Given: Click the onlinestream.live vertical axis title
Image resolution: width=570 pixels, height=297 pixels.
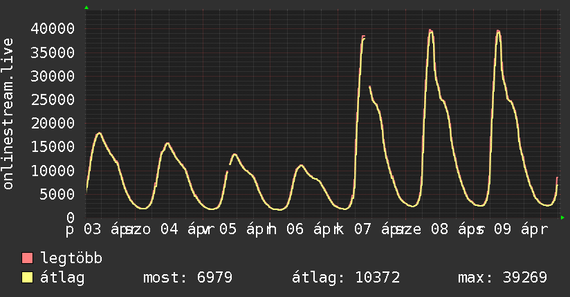Looking at the screenshot, I should pyautogui.click(x=8, y=114).
